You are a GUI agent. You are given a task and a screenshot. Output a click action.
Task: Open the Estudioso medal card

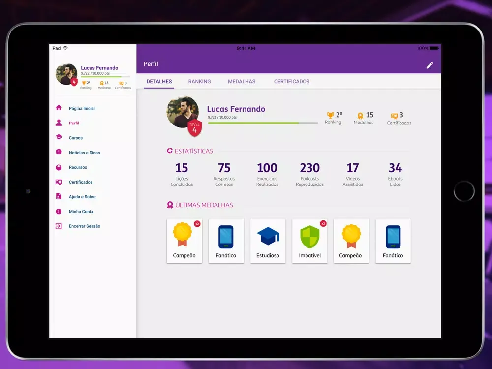268,241
